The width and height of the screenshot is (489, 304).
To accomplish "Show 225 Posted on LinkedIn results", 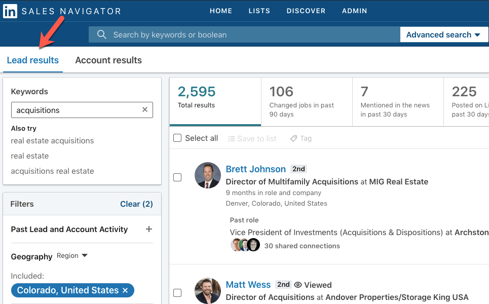I will click(x=466, y=102).
